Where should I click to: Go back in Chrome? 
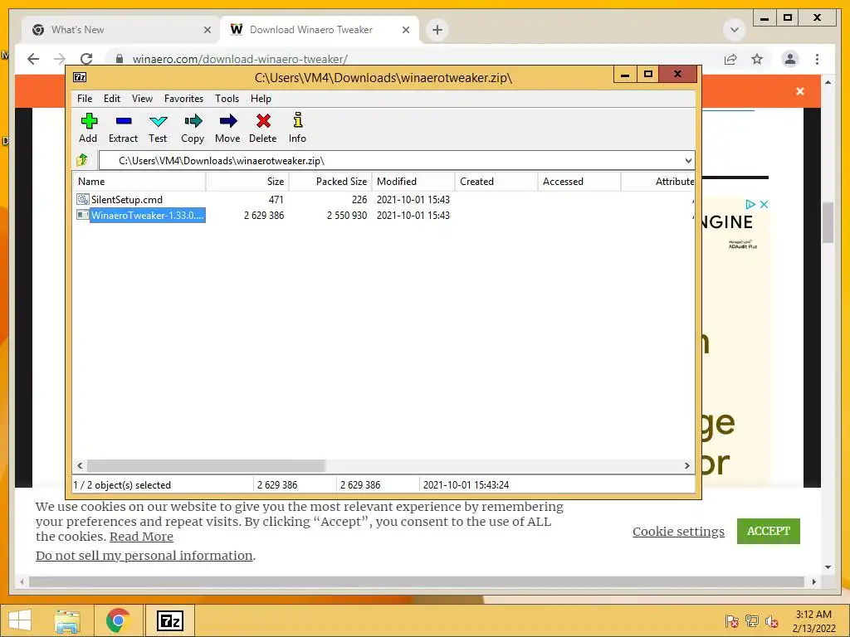click(33, 59)
